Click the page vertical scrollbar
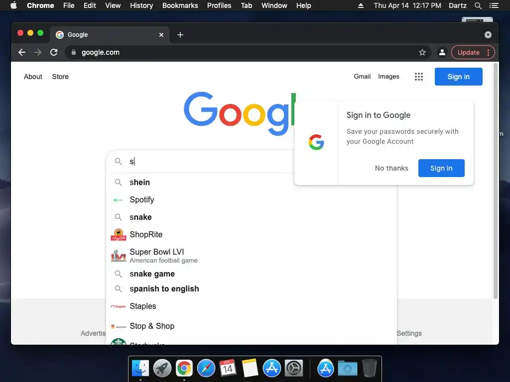The height and width of the screenshot is (382, 510). pos(496,181)
